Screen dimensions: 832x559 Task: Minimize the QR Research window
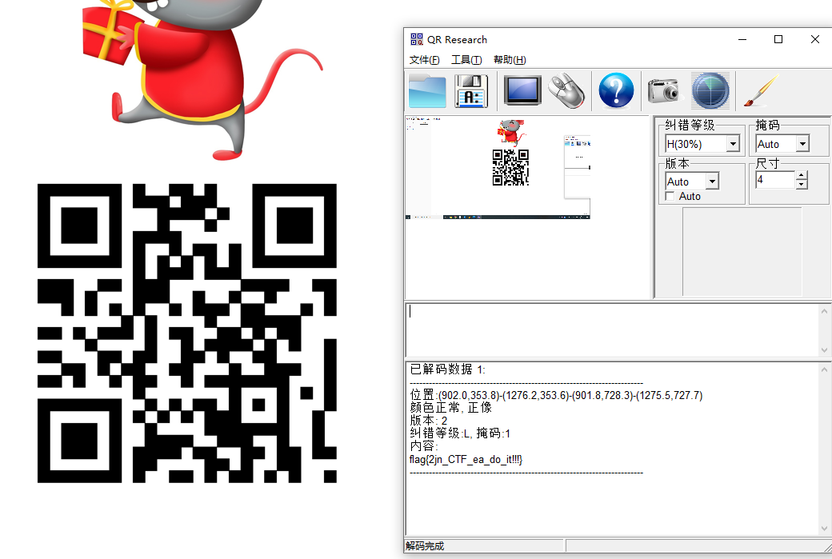pos(742,39)
